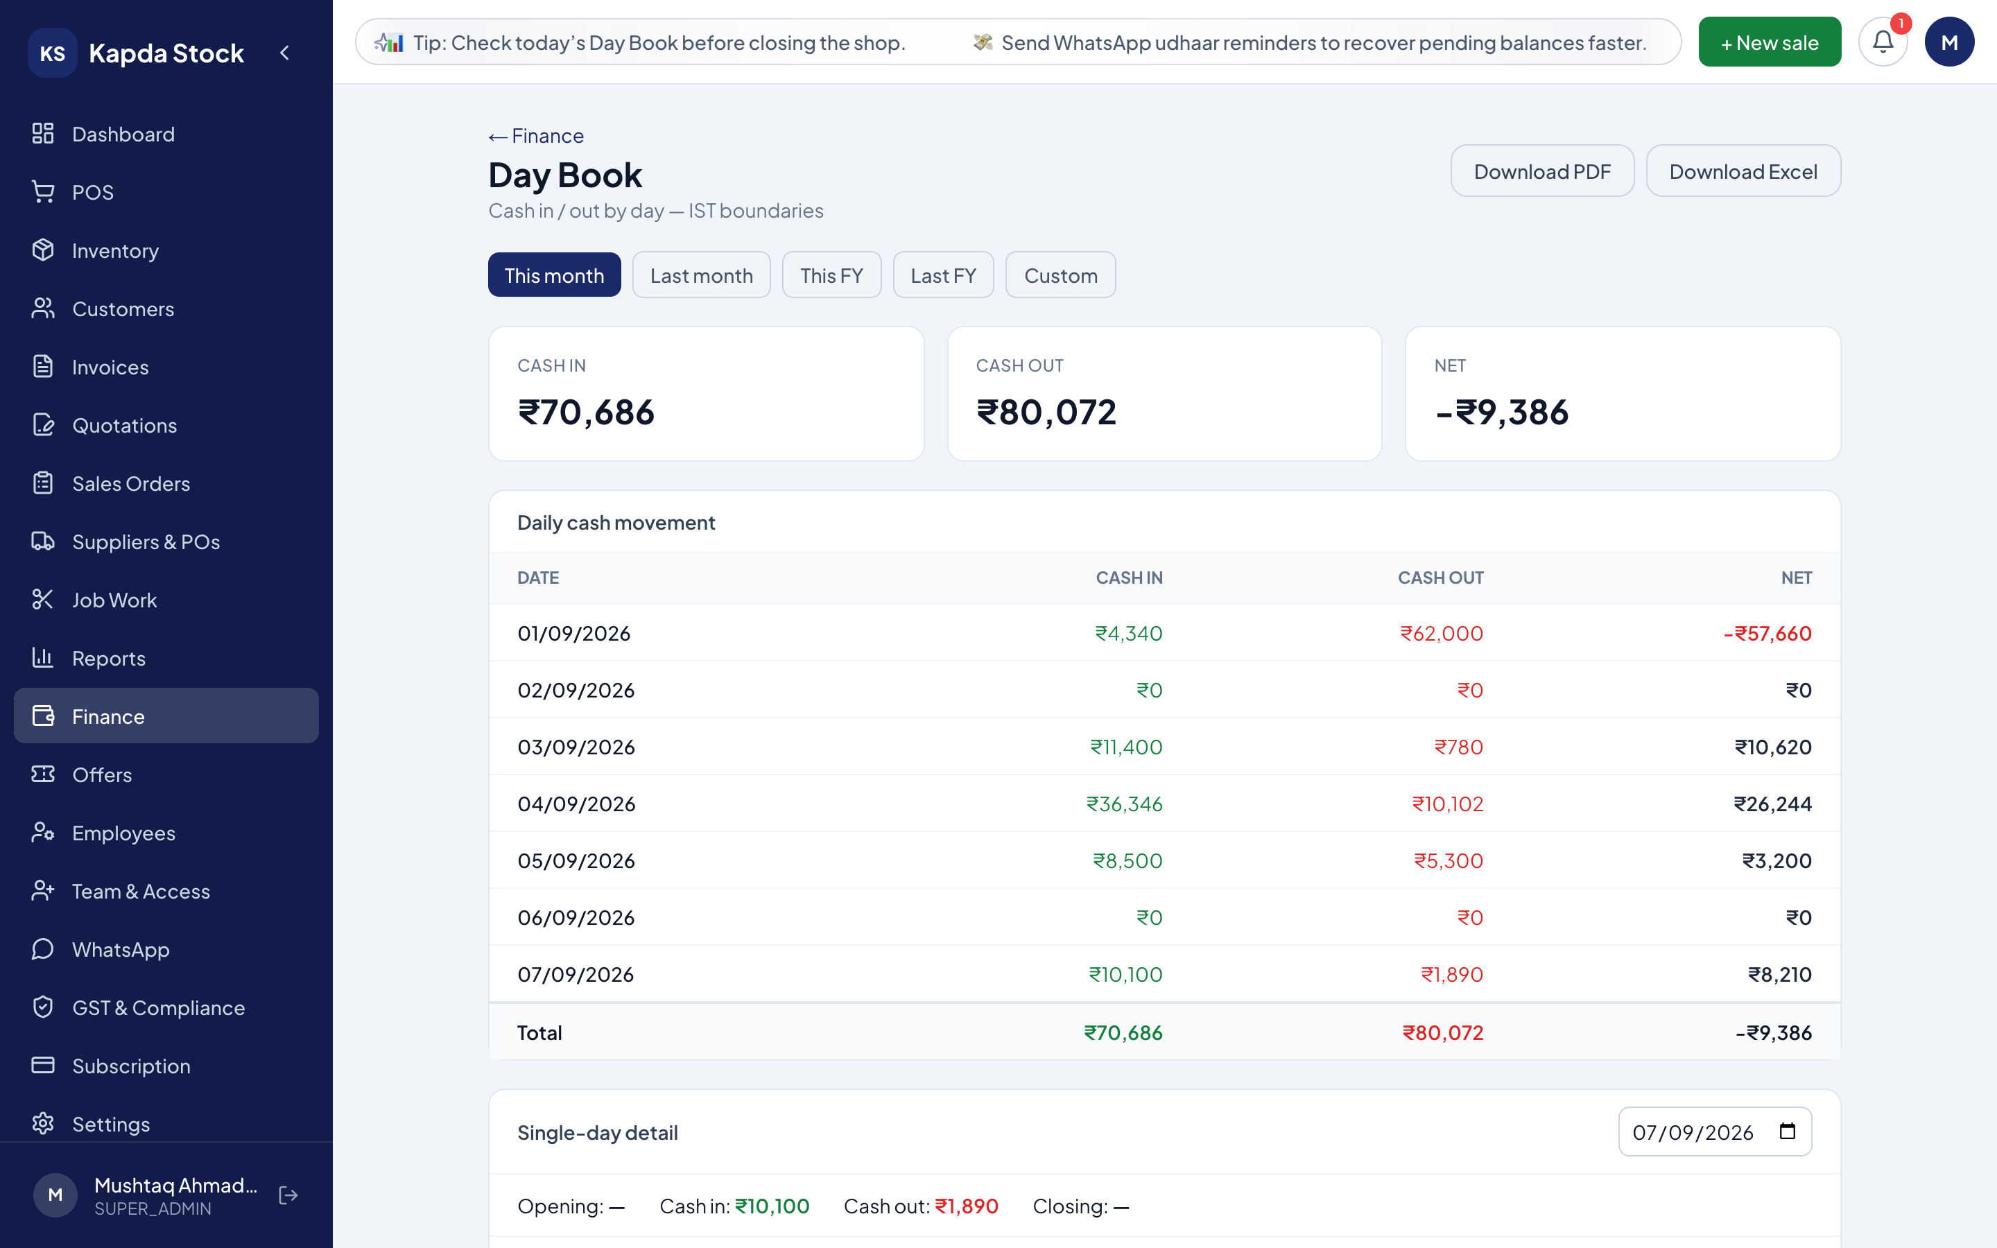This screenshot has width=1997, height=1248.
Task: Click the NET summary card
Action: (x=1623, y=394)
